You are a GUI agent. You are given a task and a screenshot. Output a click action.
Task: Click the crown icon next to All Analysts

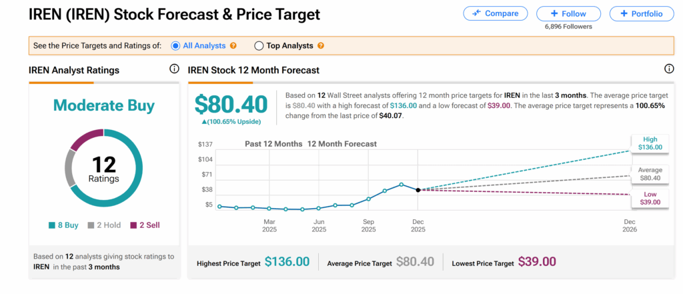coord(233,46)
